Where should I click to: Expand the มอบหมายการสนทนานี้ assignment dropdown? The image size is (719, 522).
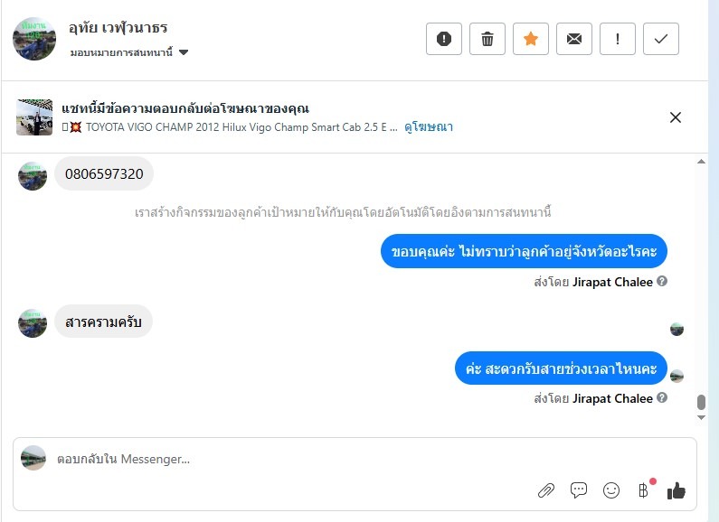pos(128,52)
